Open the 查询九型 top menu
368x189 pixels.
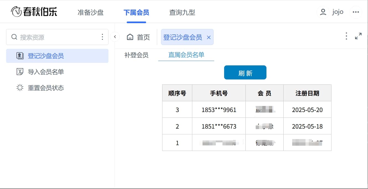(182, 12)
